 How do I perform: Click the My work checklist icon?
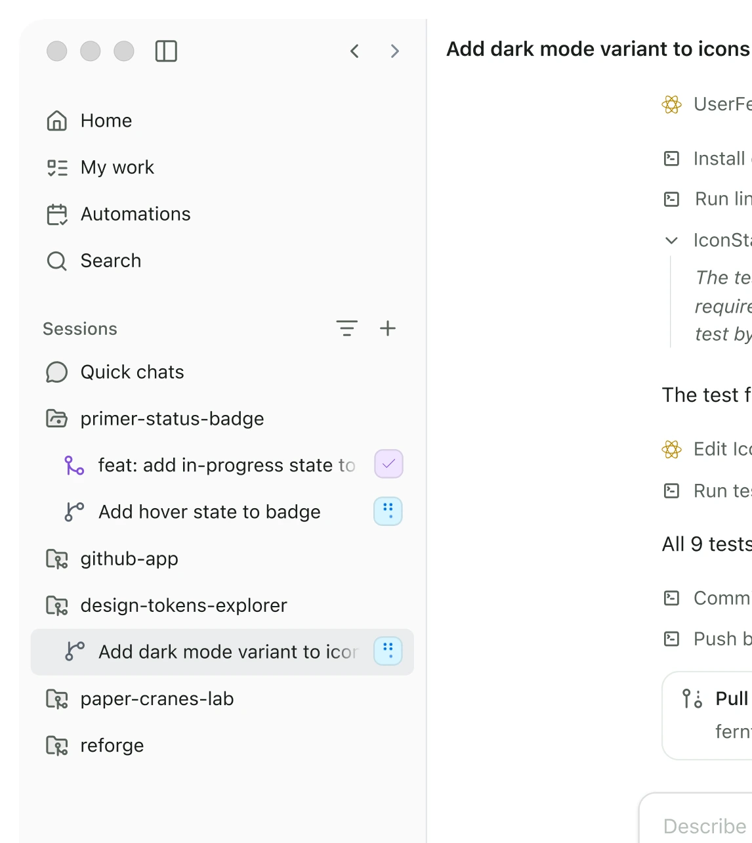[57, 167]
